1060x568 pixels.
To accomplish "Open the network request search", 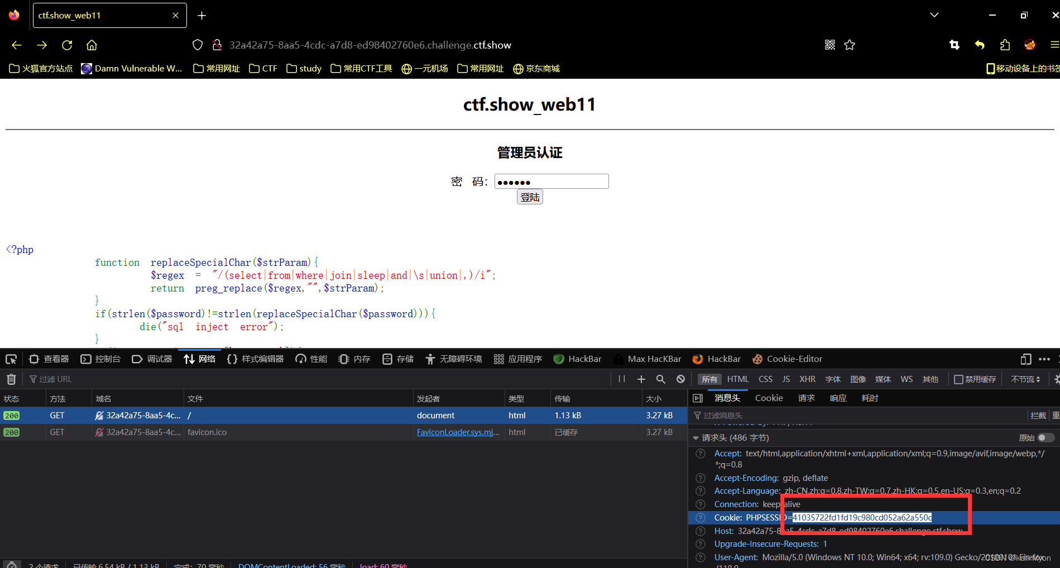I will [x=660, y=379].
